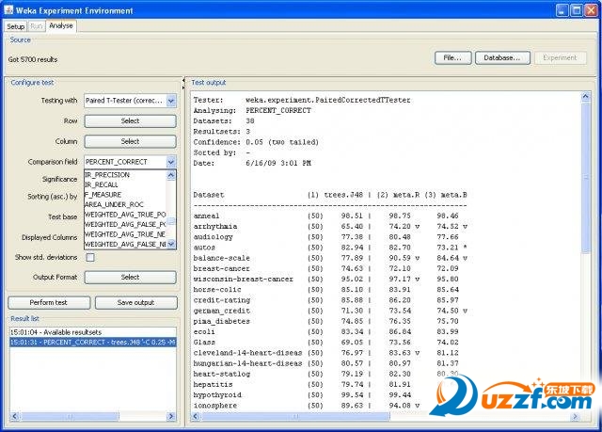The width and height of the screenshot is (602, 432).
Task: Select WEIGHTED_AVG_TRUE_PO list entry
Action: (x=125, y=215)
